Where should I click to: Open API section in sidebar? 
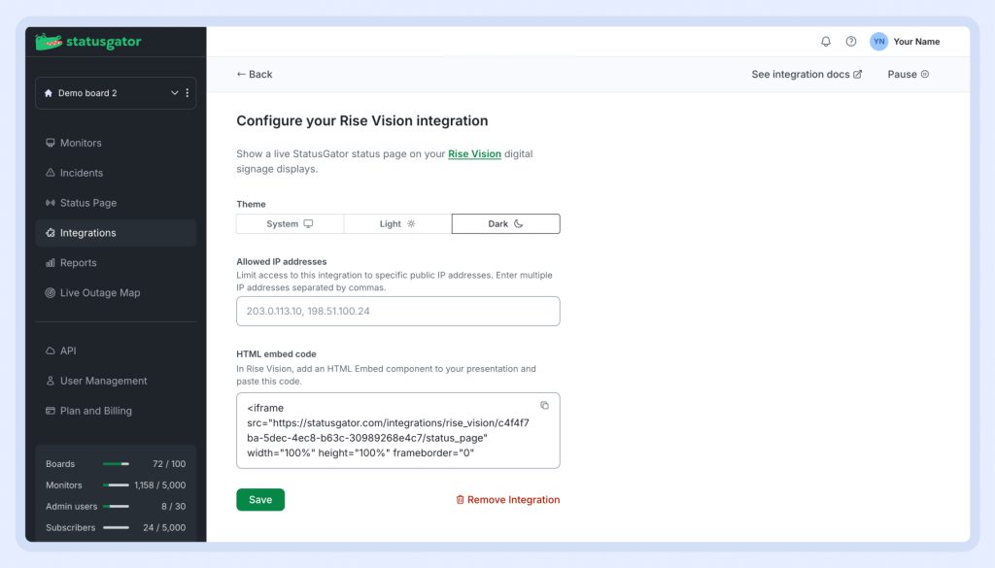pyautogui.click(x=116, y=351)
